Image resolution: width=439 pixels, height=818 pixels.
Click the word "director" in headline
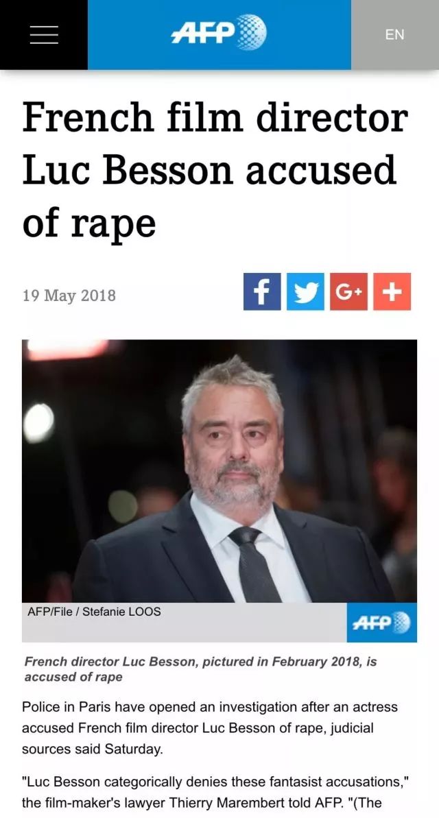coord(331,117)
